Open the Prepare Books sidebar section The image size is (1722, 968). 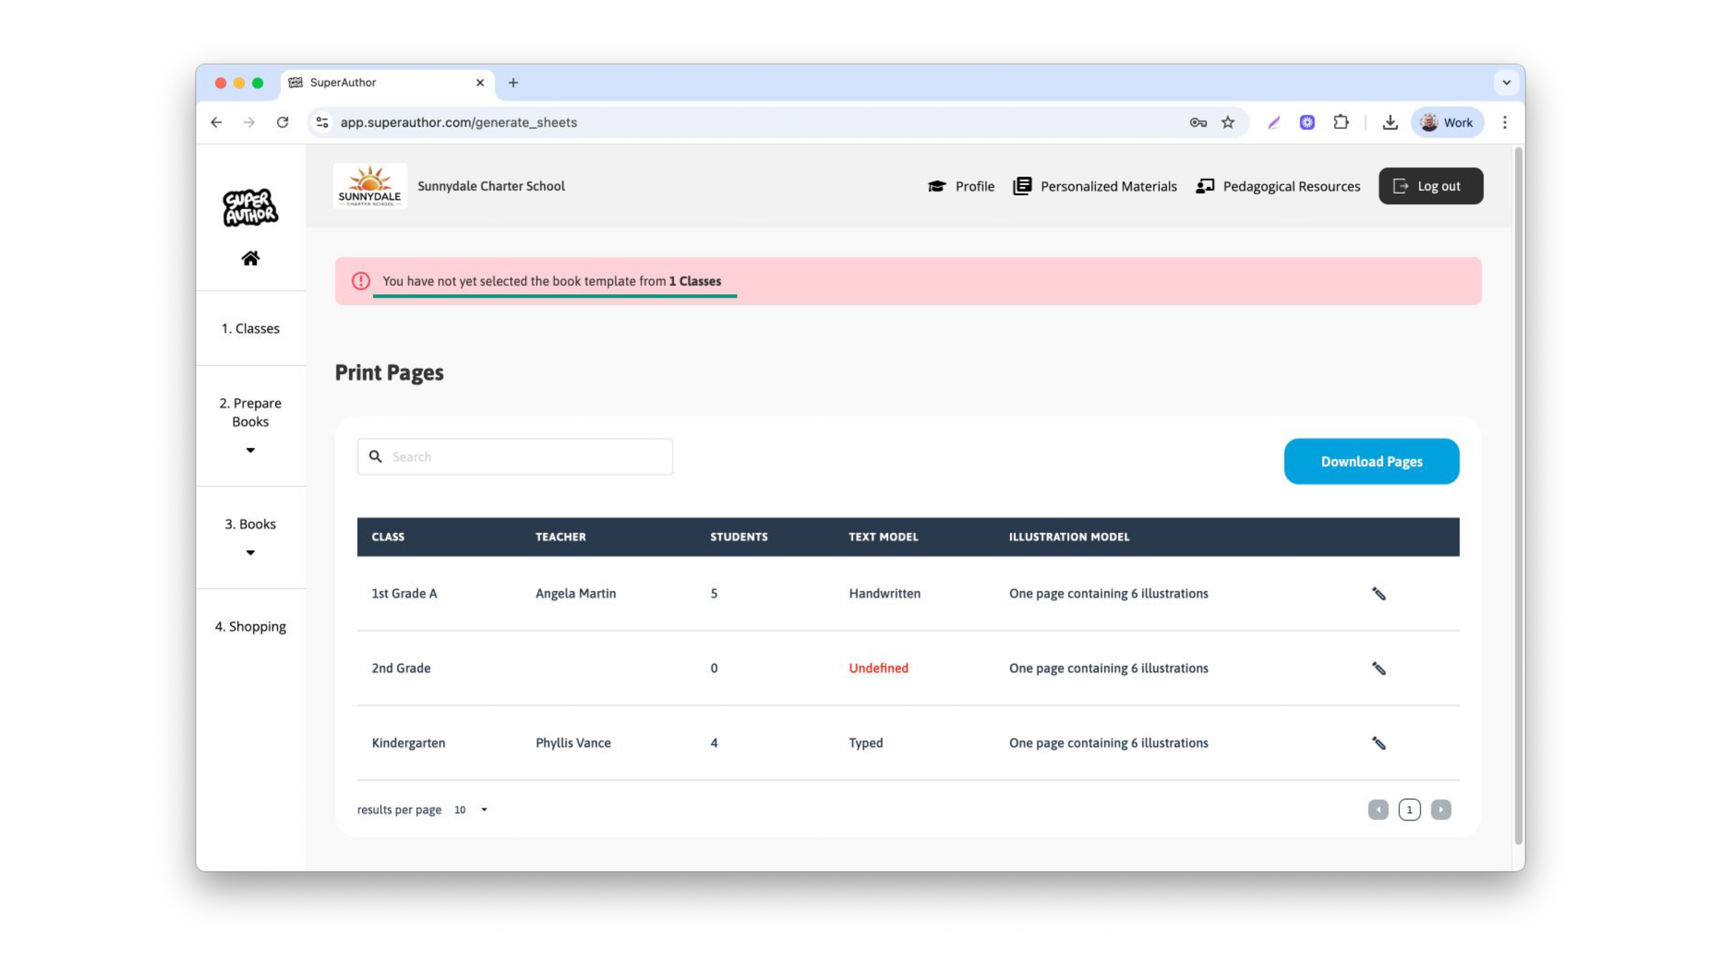[x=250, y=412]
